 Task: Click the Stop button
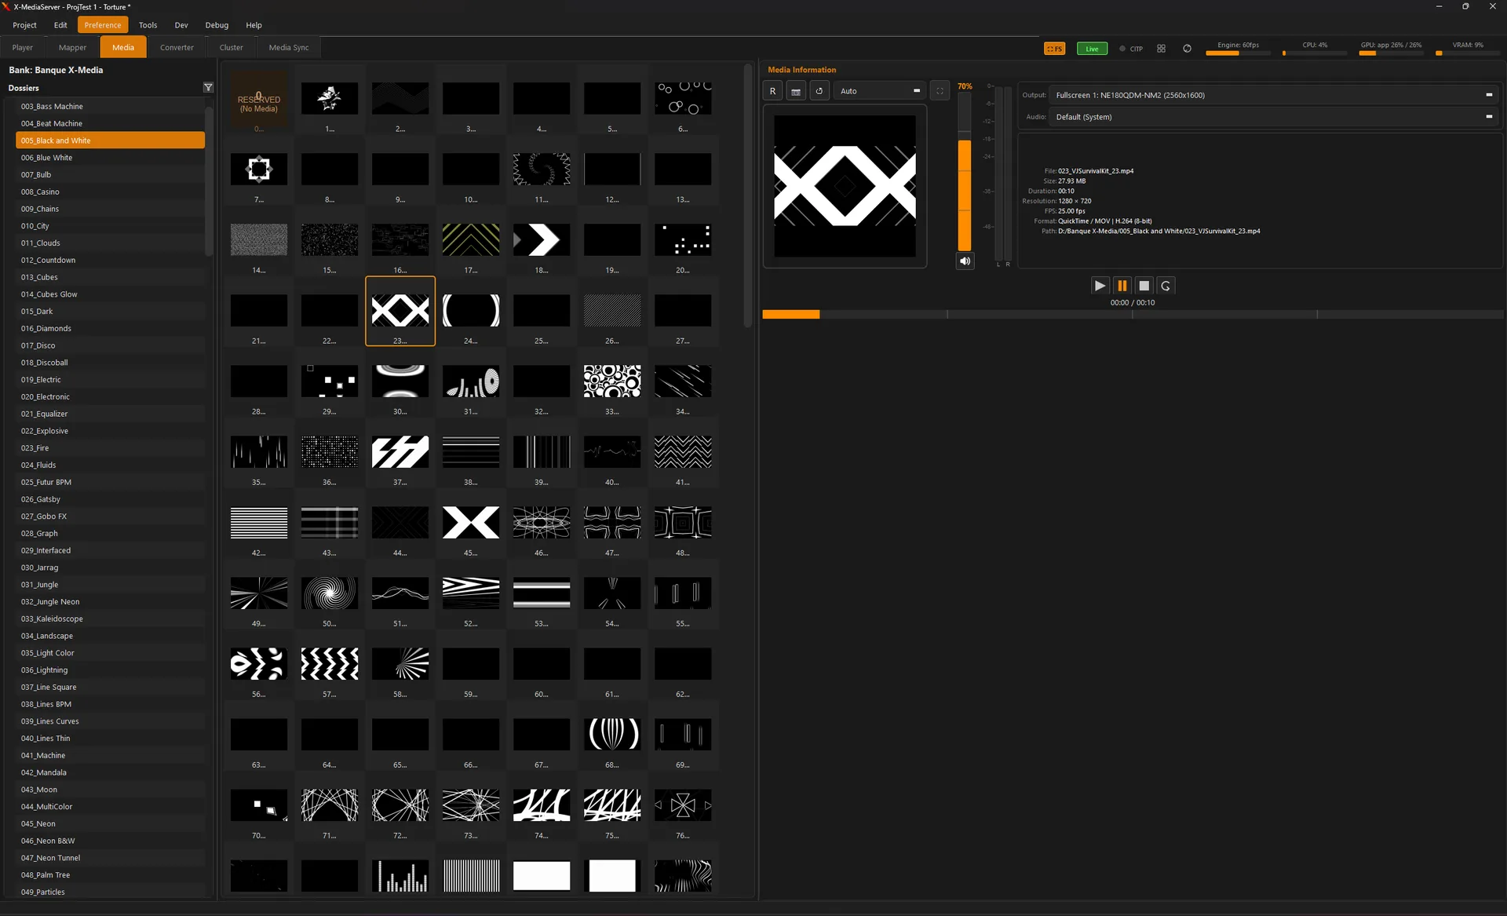point(1144,286)
